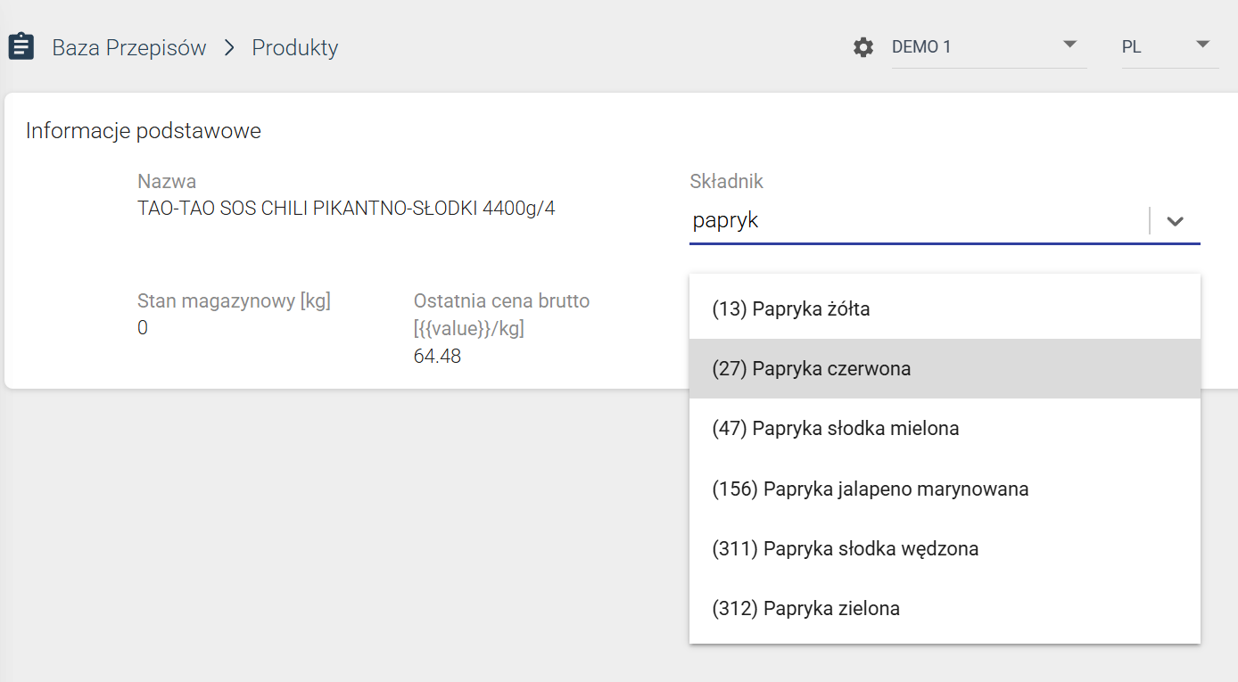Select (156) Papryka jalapeno marynowana
Image resolution: width=1238 pixels, height=682 pixels.
pos(945,489)
